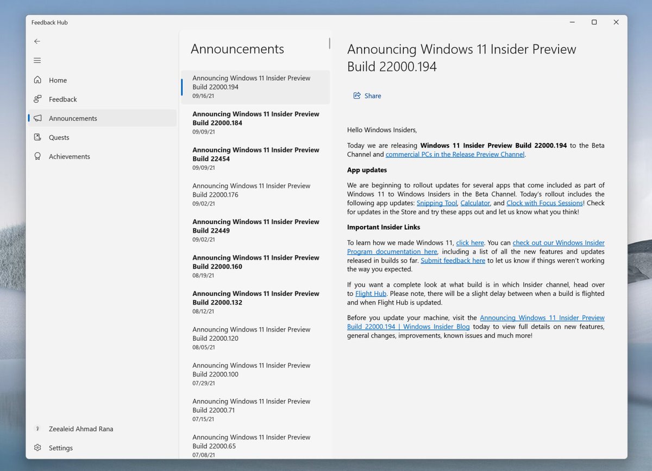Open announcement for Build 22000.120
Image resolution: width=652 pixels, height=471 pixels.
tap(255, 338)
